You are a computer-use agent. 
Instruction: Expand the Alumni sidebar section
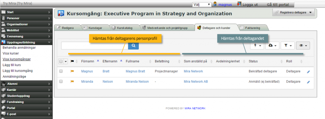pos(26,84)
